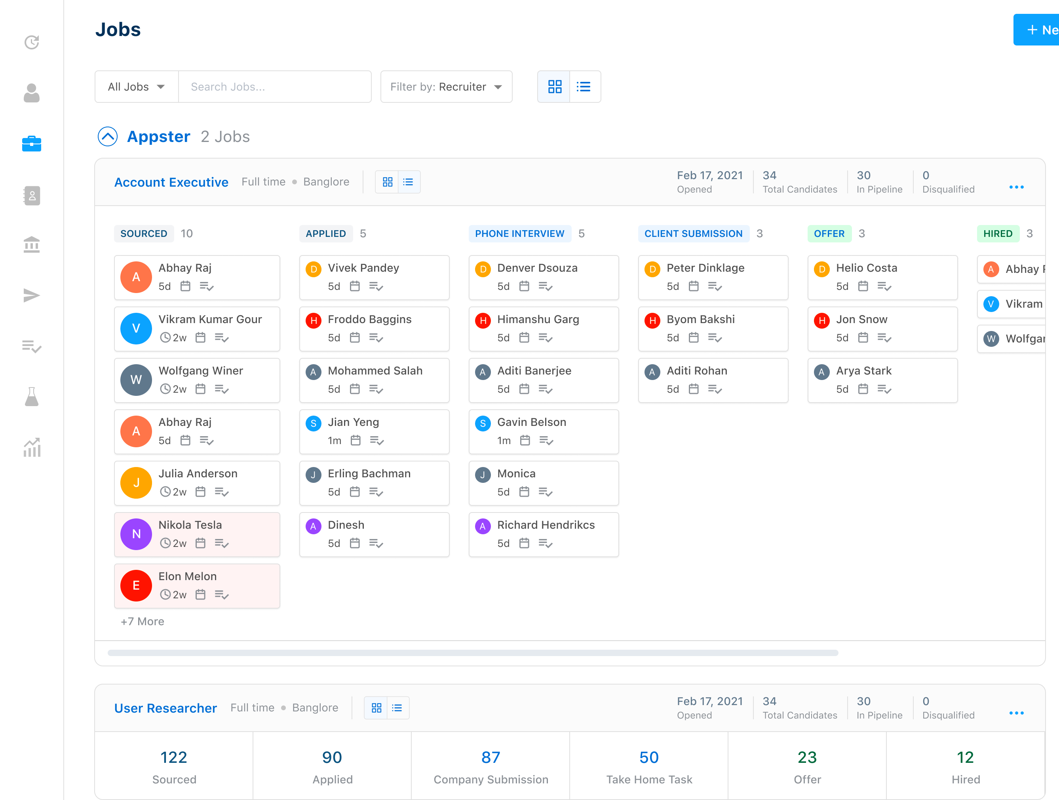Open the Jobs briefcase section

[x=31, y=144]
